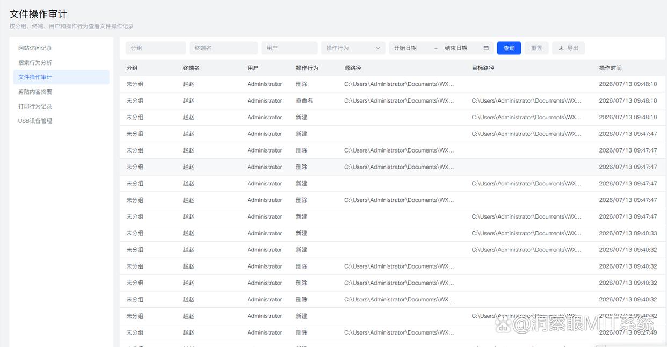Open 搜索行为分析 in sidebar
This screenshot has height=347, width=667.
[35, 63]
